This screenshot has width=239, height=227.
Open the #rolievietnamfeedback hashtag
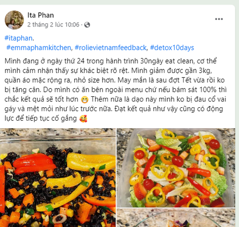pyautogui.click(x=111, y=48)
